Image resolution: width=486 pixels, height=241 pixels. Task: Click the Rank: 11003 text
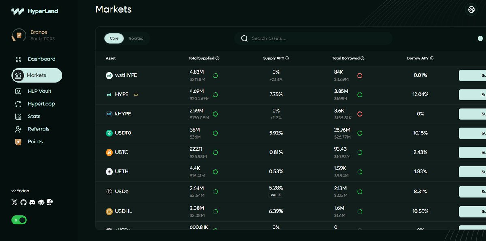pos(43,39)
